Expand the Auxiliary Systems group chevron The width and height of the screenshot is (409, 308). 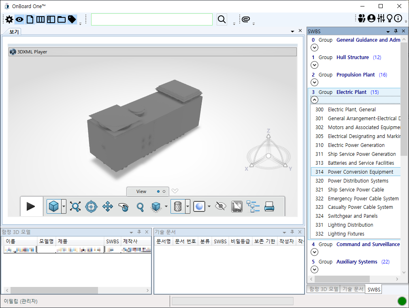[315, 270]
